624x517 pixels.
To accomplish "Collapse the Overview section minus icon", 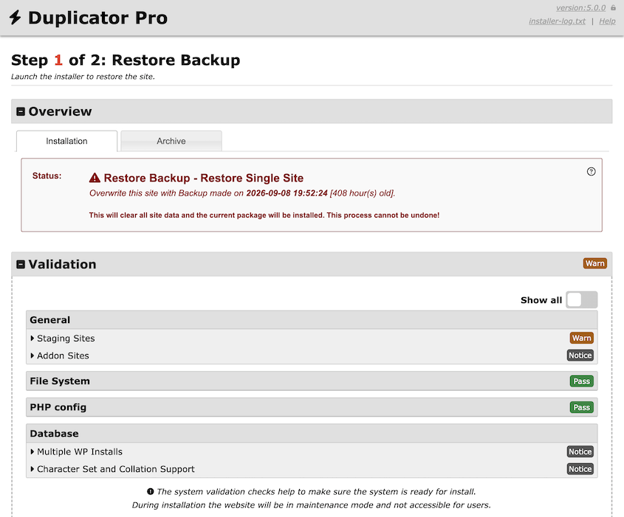I will pyautogui.click(x=21, y=111).
